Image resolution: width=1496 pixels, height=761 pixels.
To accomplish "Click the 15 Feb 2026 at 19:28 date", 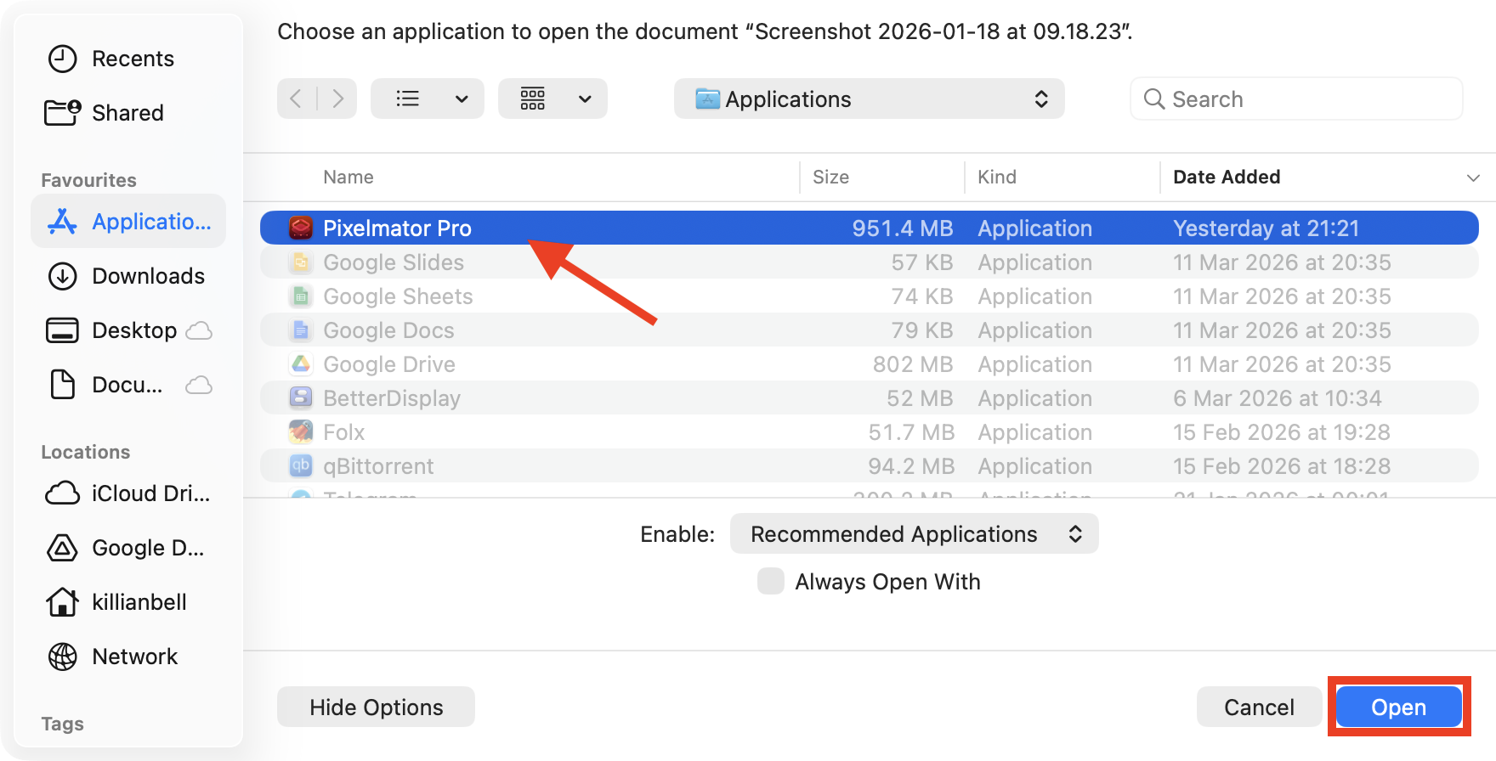I will [1281, 431].
